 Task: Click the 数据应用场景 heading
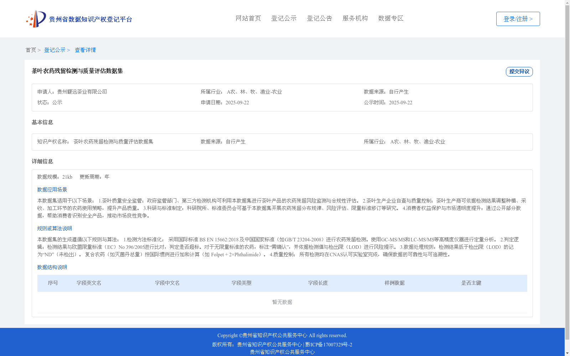[x=52, y=190]
